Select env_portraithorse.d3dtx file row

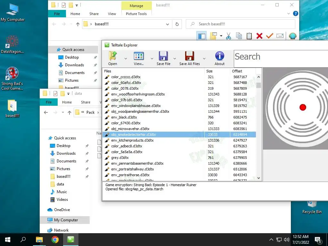(x=179, y=175)
